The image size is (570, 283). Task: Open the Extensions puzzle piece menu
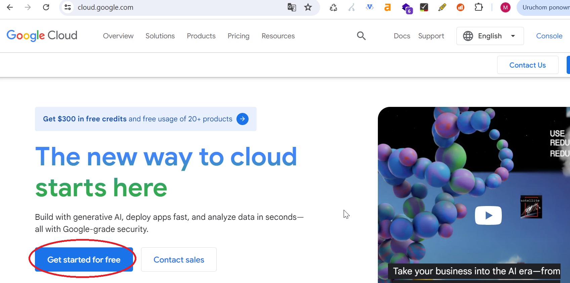479,7
